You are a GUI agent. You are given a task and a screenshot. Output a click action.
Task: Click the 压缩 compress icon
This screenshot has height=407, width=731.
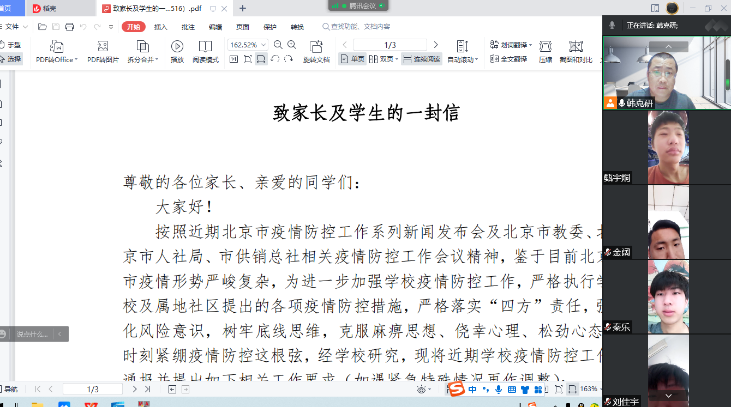tap(545, 47)
